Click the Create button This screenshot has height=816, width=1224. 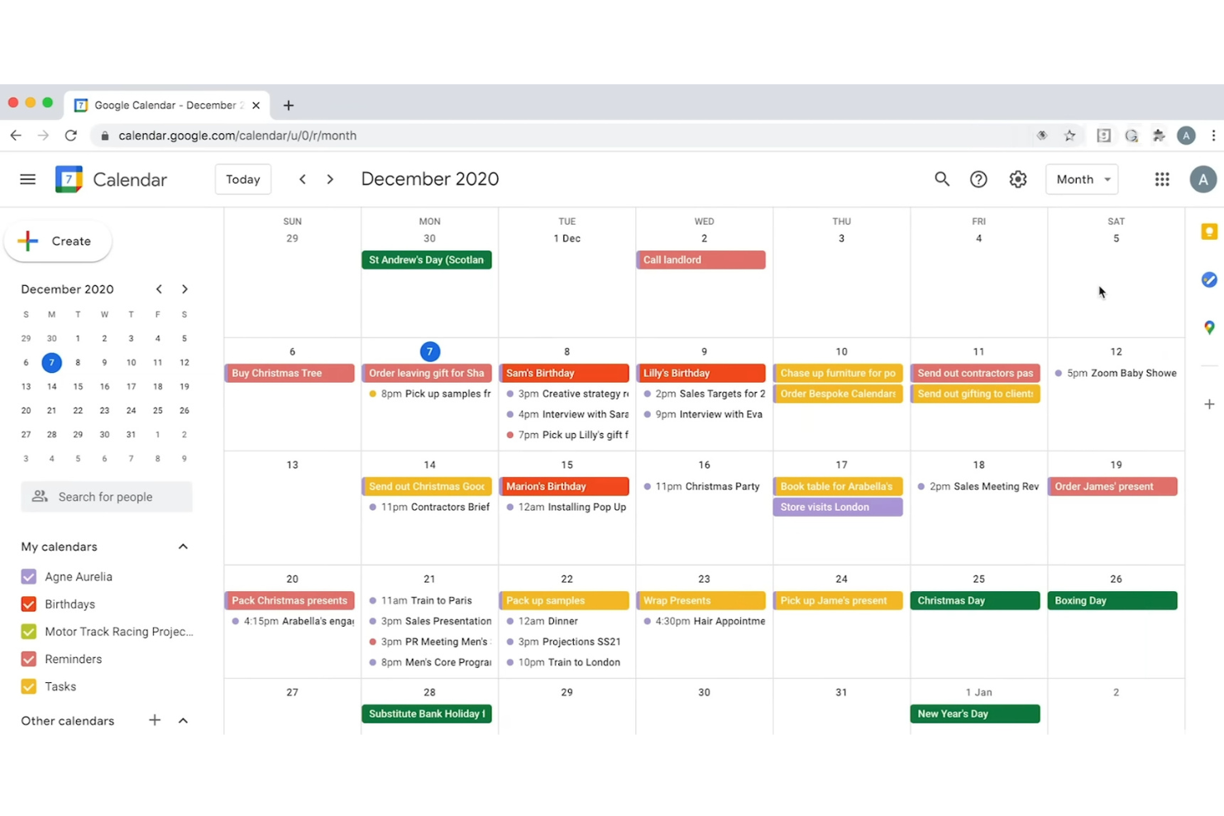(x=58, y=241)
